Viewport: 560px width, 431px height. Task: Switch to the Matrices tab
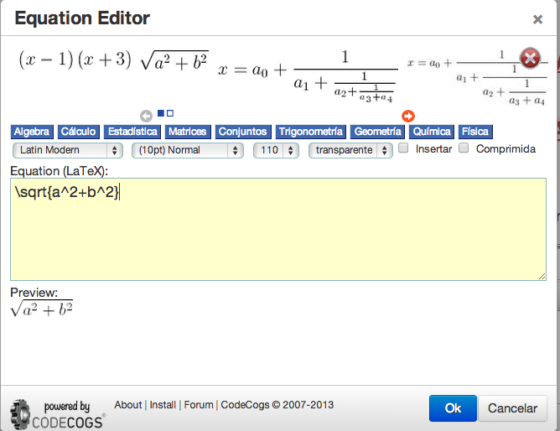(187, 132)
